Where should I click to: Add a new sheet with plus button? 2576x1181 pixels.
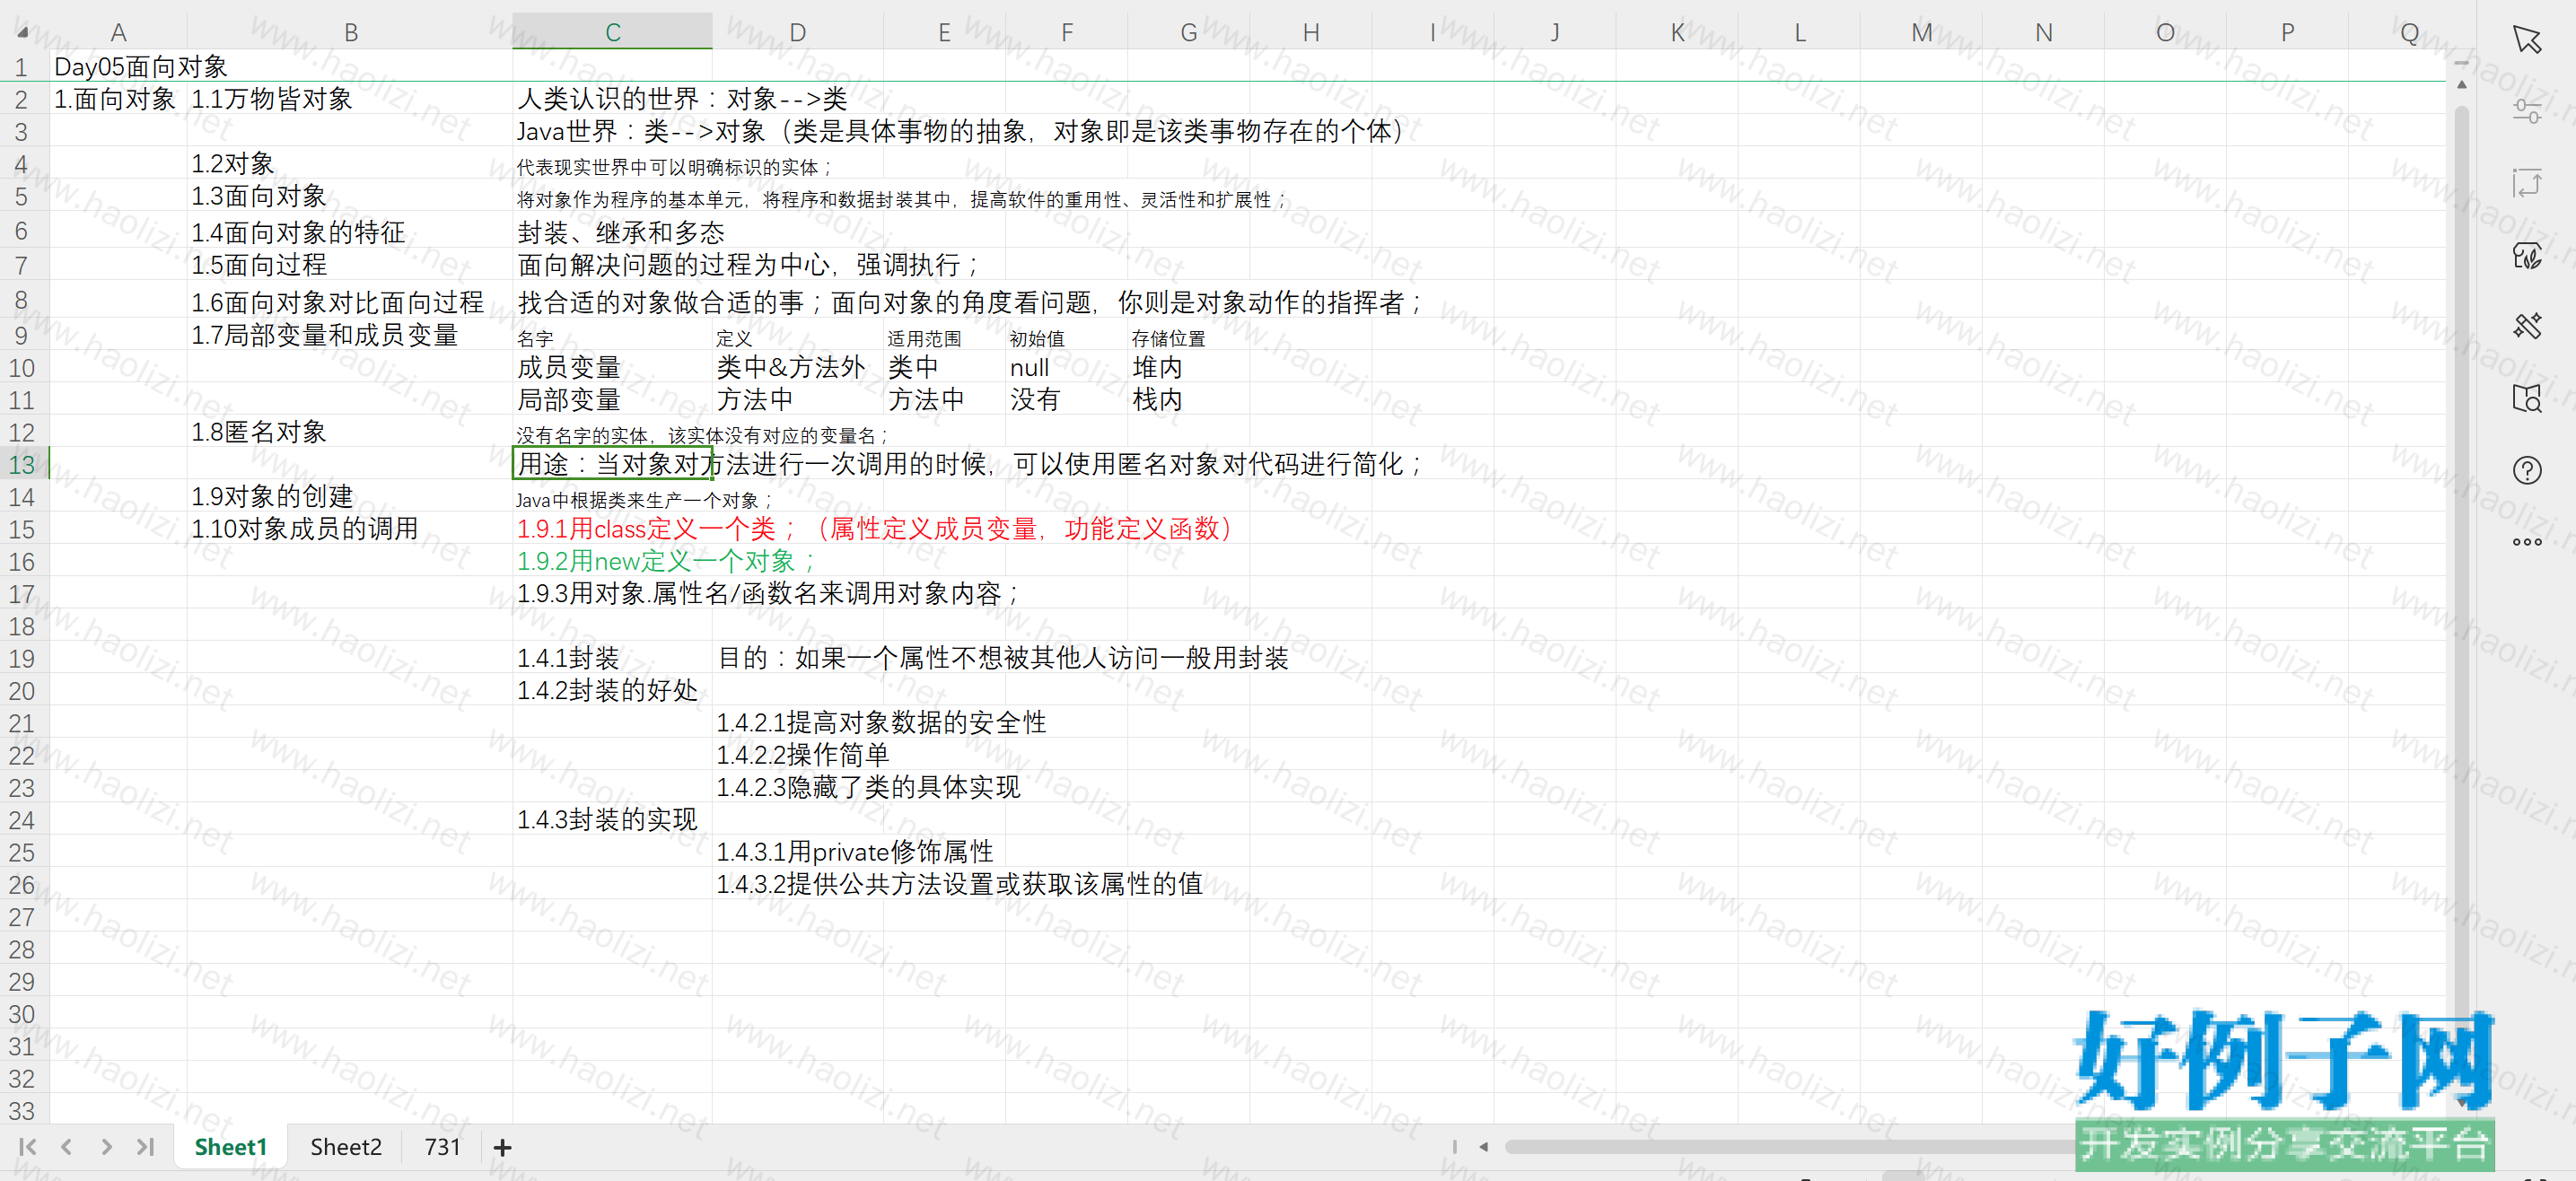[502, 1147]
